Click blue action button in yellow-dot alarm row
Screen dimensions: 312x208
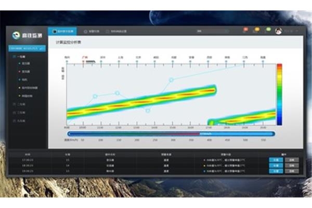click(276, 165)
